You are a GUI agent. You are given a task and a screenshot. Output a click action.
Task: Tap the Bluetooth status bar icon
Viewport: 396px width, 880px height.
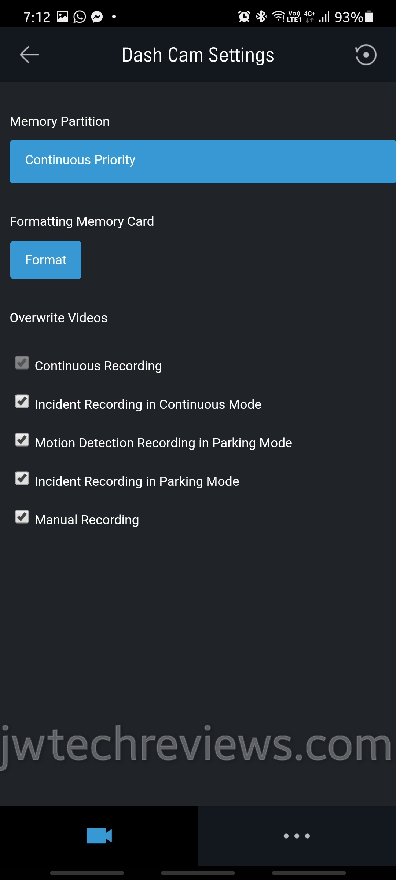pyautogui.click(x=261, y=16)
